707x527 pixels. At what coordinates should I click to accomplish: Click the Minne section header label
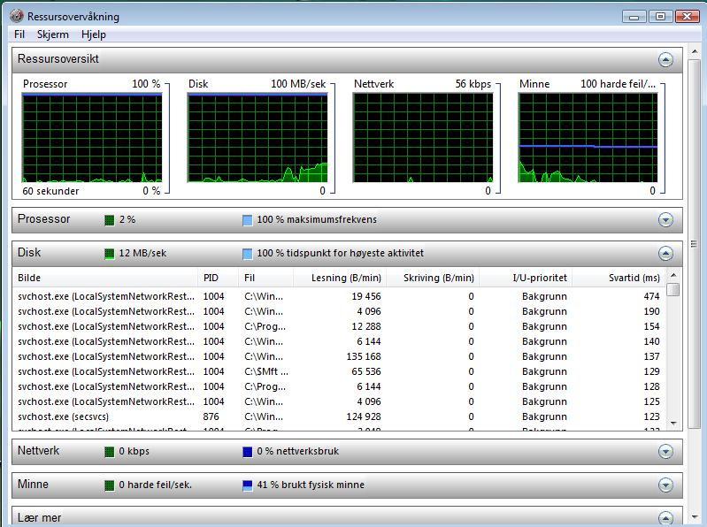pos(33,485)
